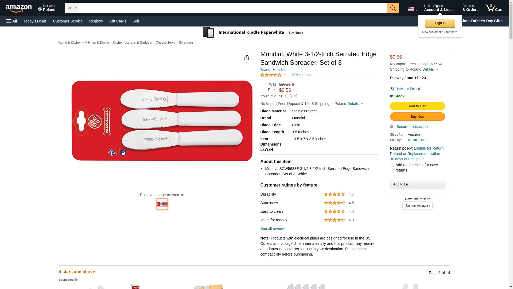Click the info icon next to was-price
Screen dimensions: 513x289
293,84
